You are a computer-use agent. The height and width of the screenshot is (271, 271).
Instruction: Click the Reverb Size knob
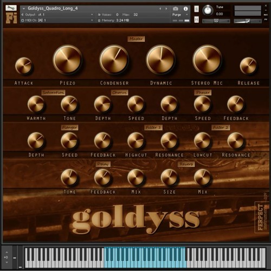(169, 178)
